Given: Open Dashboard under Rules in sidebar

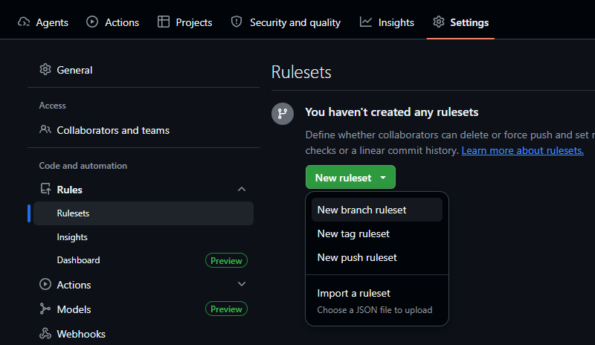Looking at the screenshot, I should coord(78,260).
